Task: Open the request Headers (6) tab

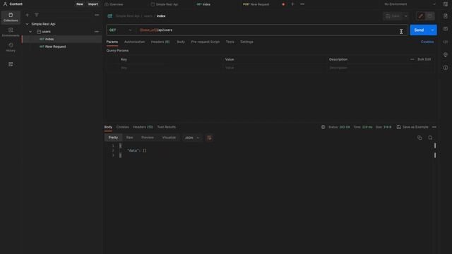Action: click(160, 42)
